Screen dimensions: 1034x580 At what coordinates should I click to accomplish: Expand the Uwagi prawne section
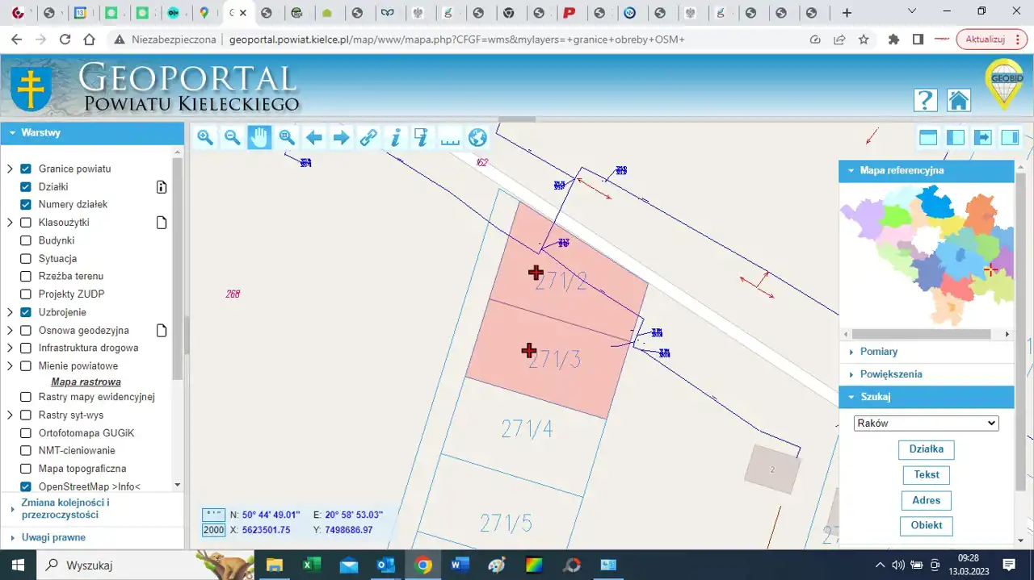[53, 537]
